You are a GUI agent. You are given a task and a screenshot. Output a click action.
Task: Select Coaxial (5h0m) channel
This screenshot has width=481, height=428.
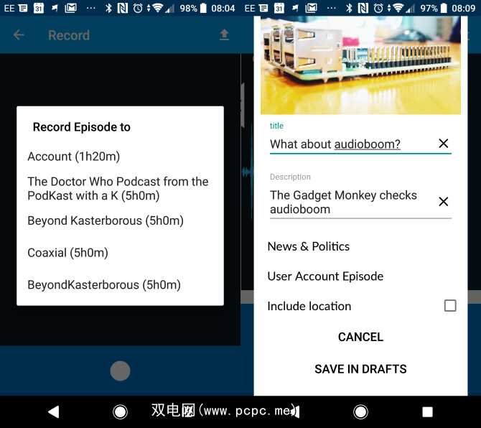coord(67,253)
